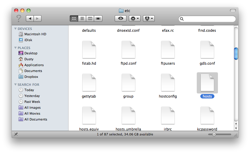Select the Past Week saved search
The width and height of the screenshot is (250, 154).
pyautogui.click(x=29, y=102)
